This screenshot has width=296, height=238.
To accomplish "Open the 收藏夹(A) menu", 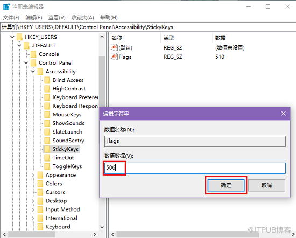I will (83, 18).
